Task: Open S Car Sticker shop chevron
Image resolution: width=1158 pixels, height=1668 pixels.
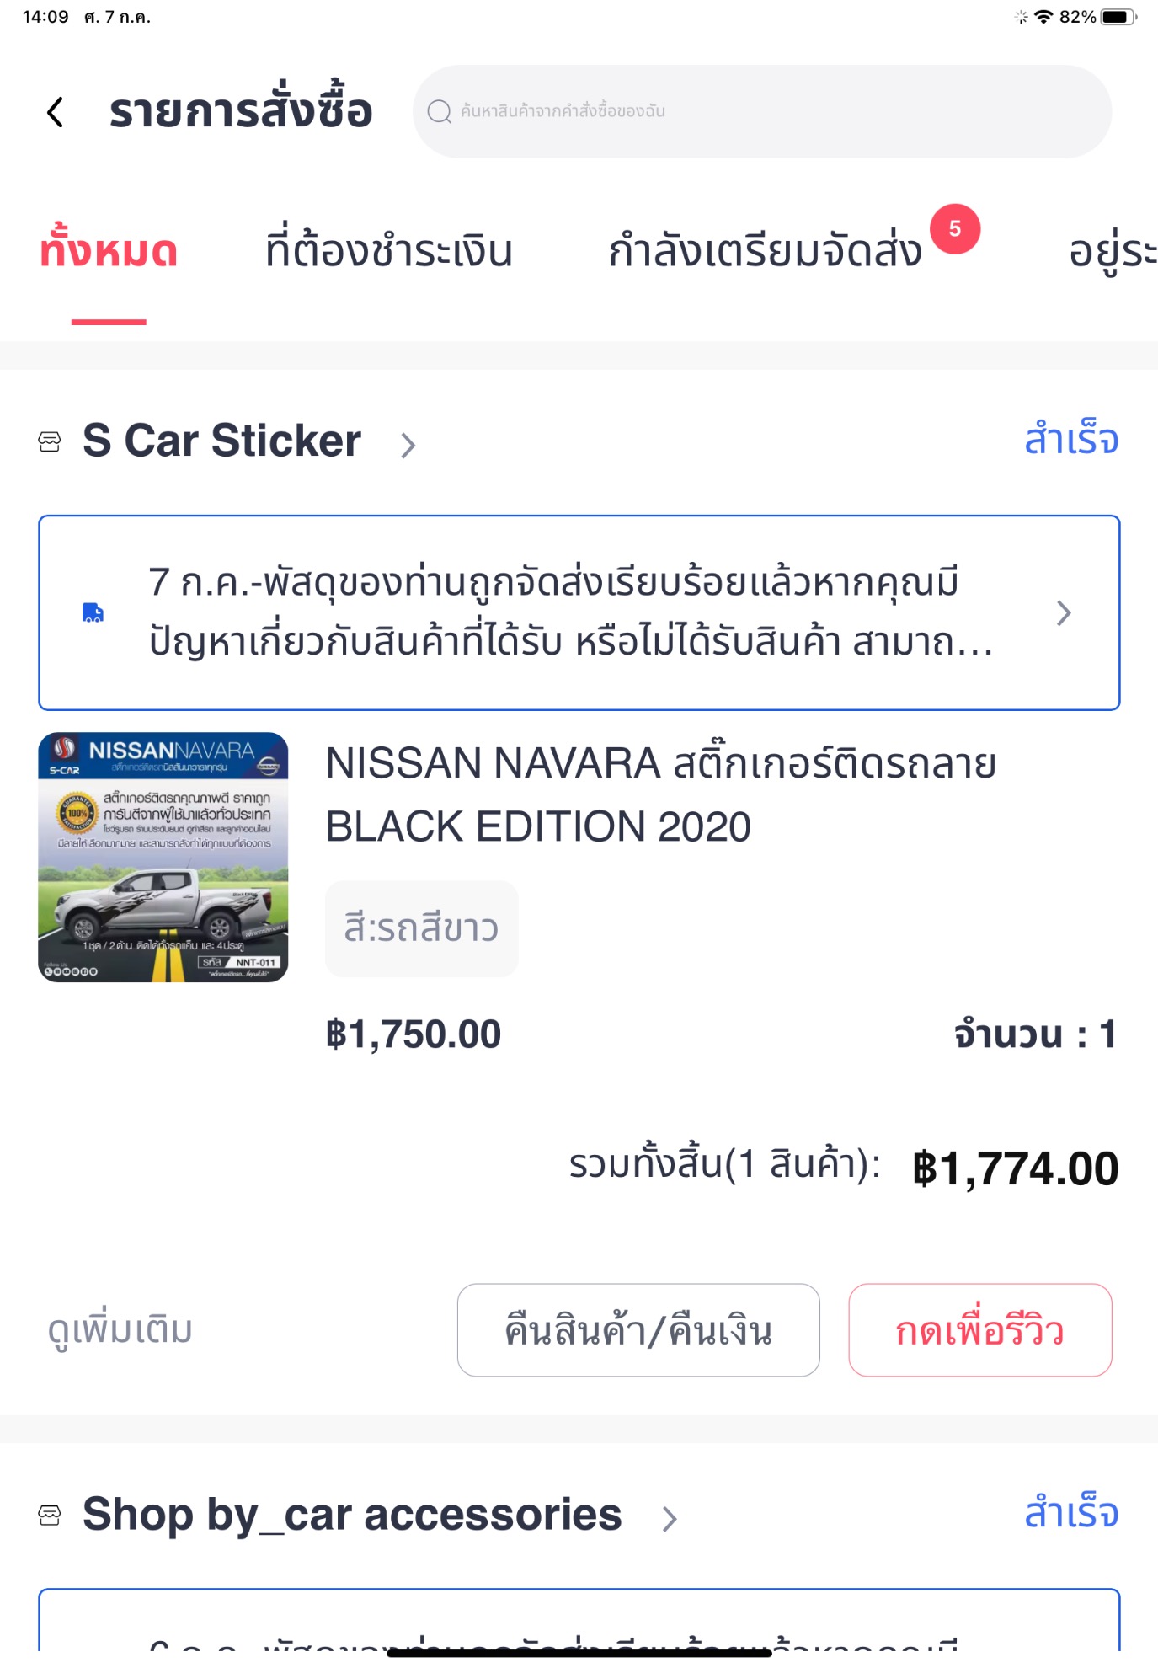Action: (408, 445)
